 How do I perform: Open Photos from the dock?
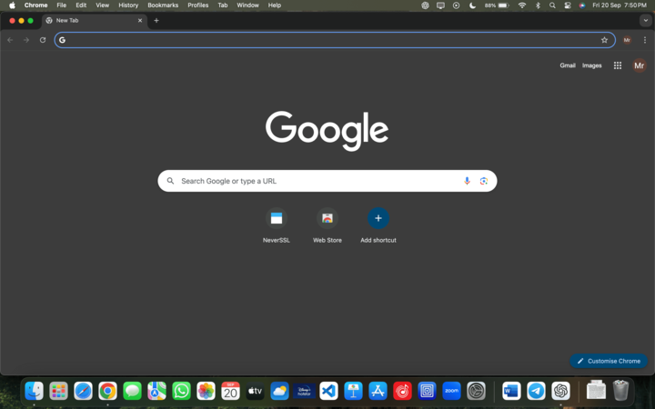(x=206, y=391)
